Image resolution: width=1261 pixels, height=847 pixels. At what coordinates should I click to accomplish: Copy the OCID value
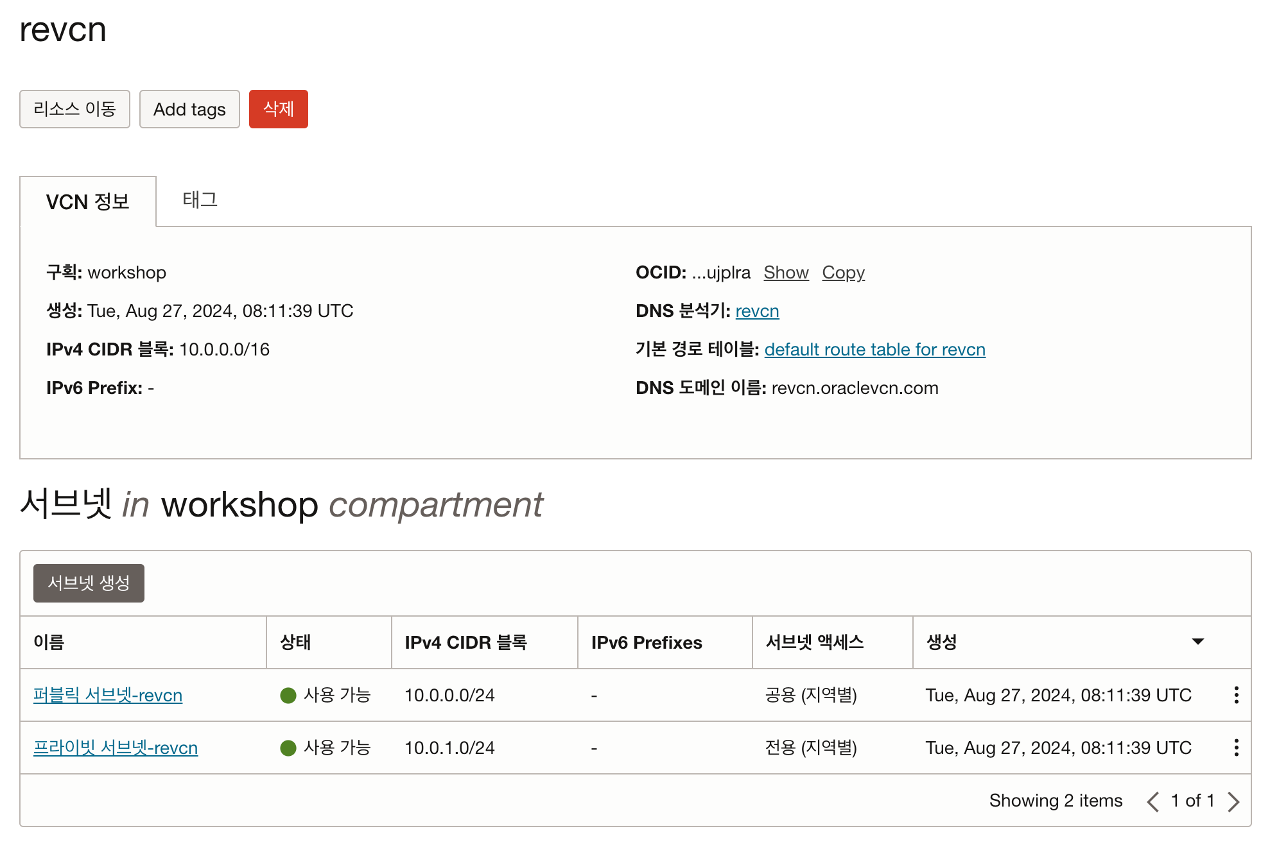click(x=843, y=273)
